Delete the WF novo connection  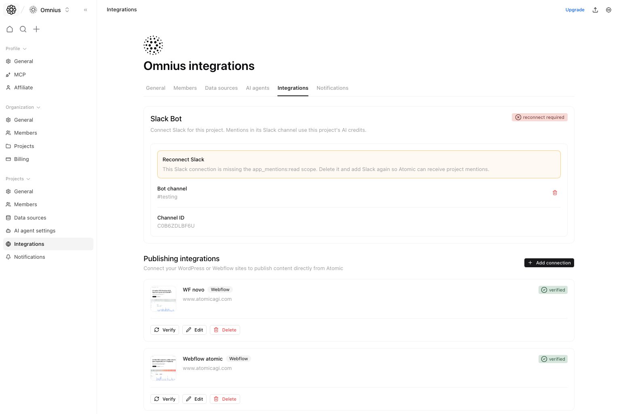pyautogui.click(x=225, y=330)
